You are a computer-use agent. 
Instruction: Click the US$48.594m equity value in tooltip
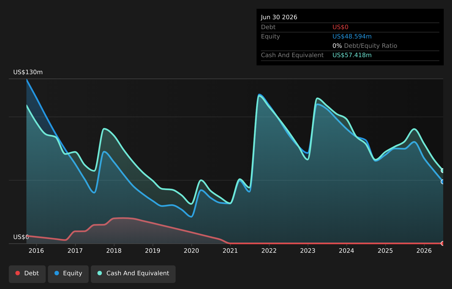point(352,37)
